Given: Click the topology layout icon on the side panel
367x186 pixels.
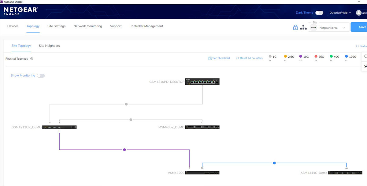Looking at the screenshot, I should [365, 66].
